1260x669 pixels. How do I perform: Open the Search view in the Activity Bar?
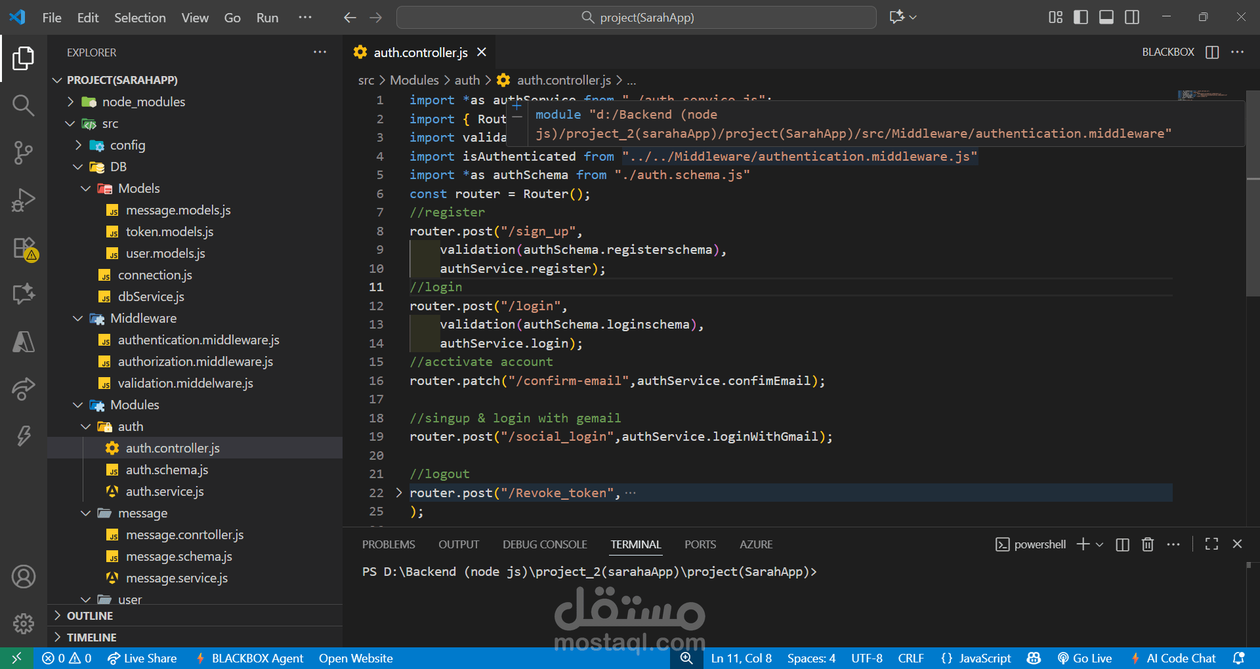(x=24, y=105)
